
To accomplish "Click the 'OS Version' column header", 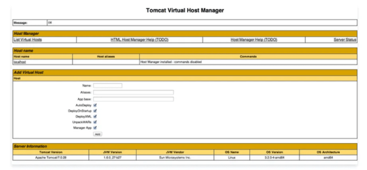I will pyautogui.click(x=274, y=152).
